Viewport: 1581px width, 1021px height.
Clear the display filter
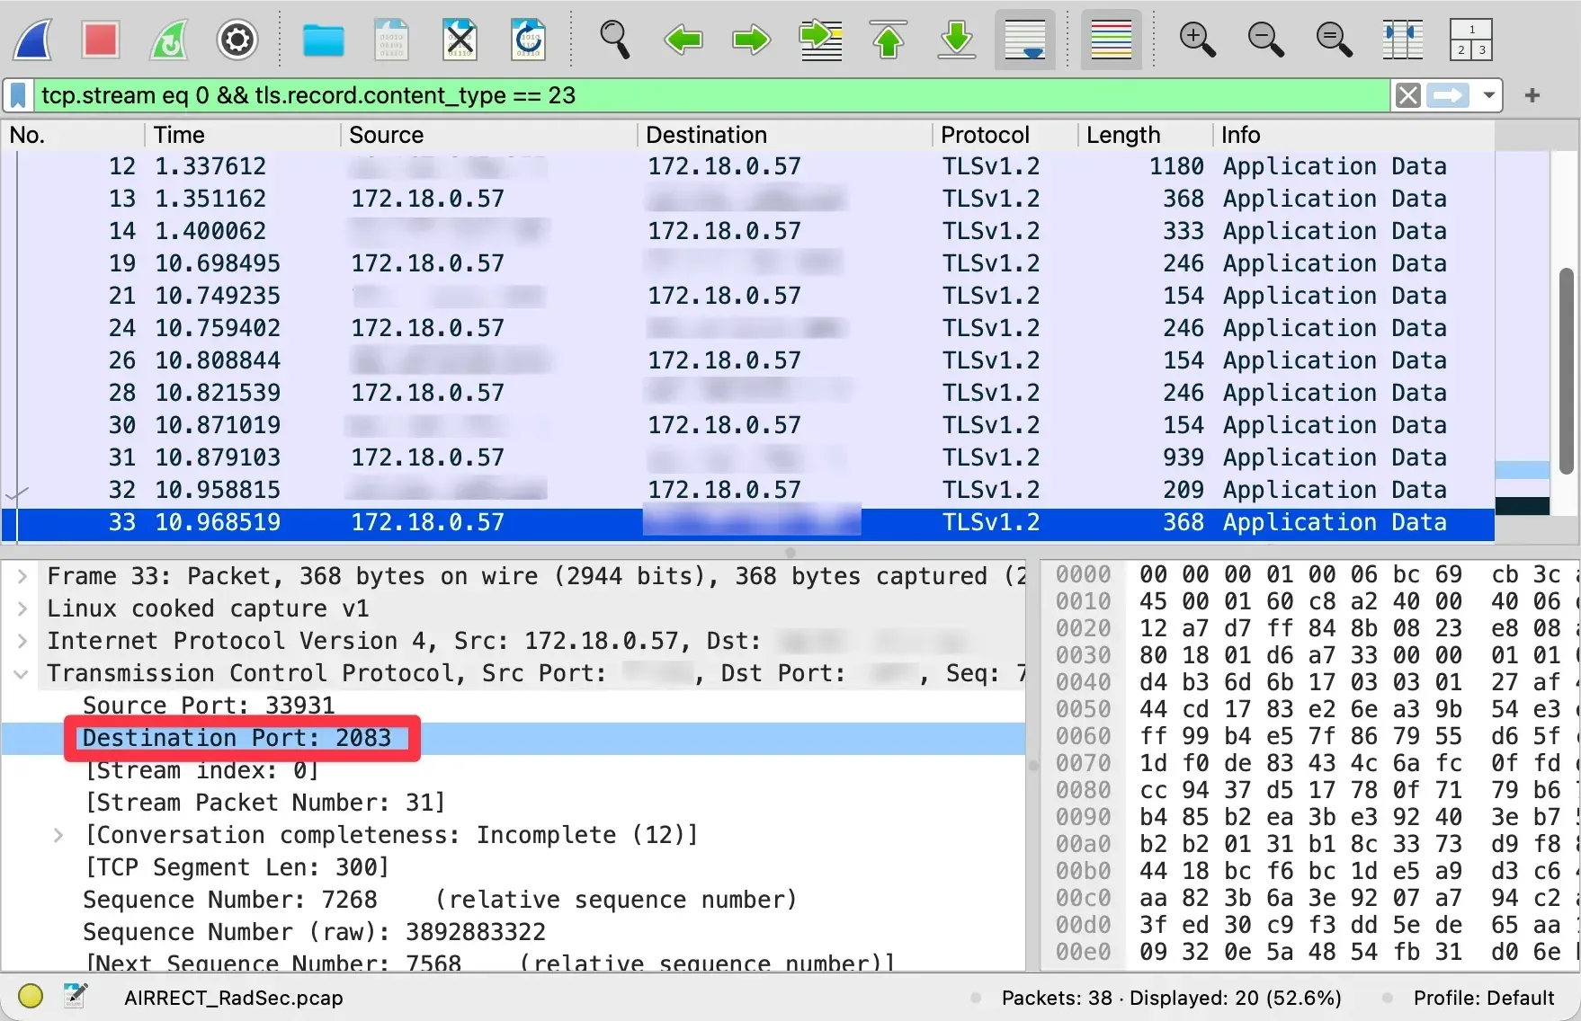(x=1408, y=95)
